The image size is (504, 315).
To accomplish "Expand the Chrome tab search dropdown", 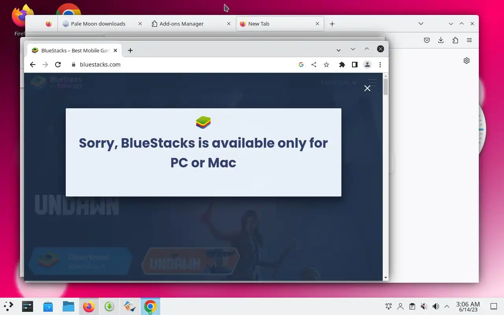I will pyautogui.click(x=339, y=50).
